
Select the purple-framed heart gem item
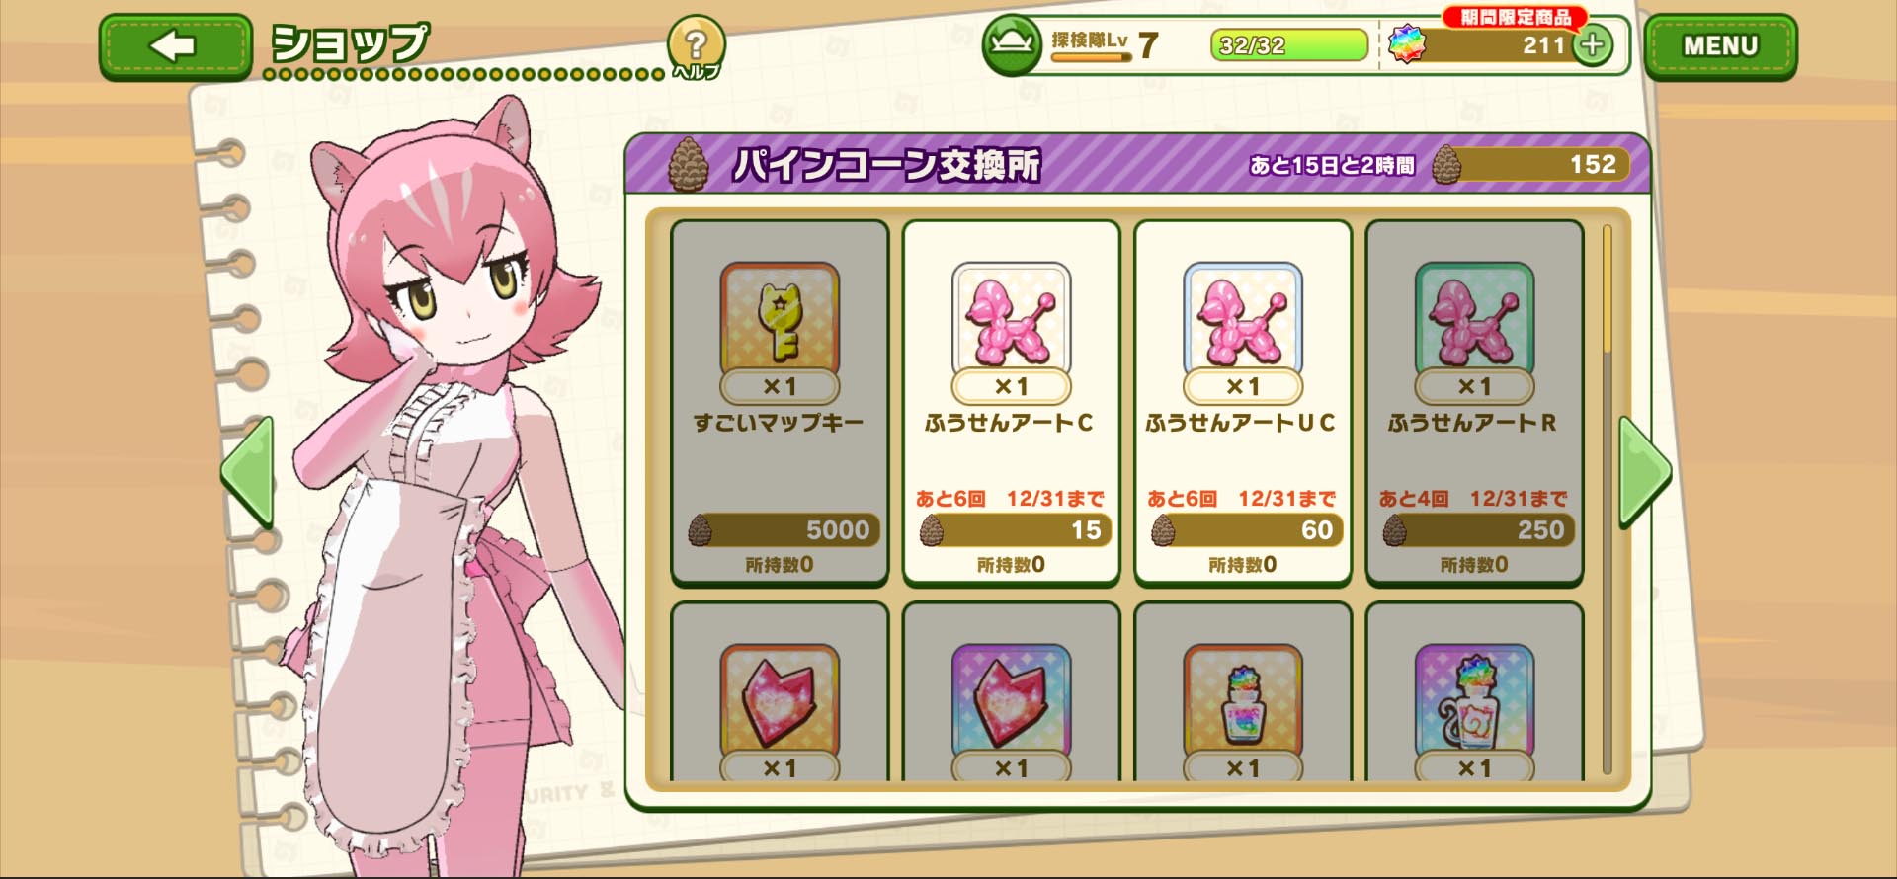(1011, 691)
